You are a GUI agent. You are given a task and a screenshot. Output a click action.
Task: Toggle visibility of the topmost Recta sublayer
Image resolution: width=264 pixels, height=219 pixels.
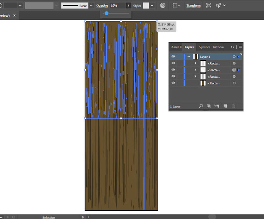173,63
